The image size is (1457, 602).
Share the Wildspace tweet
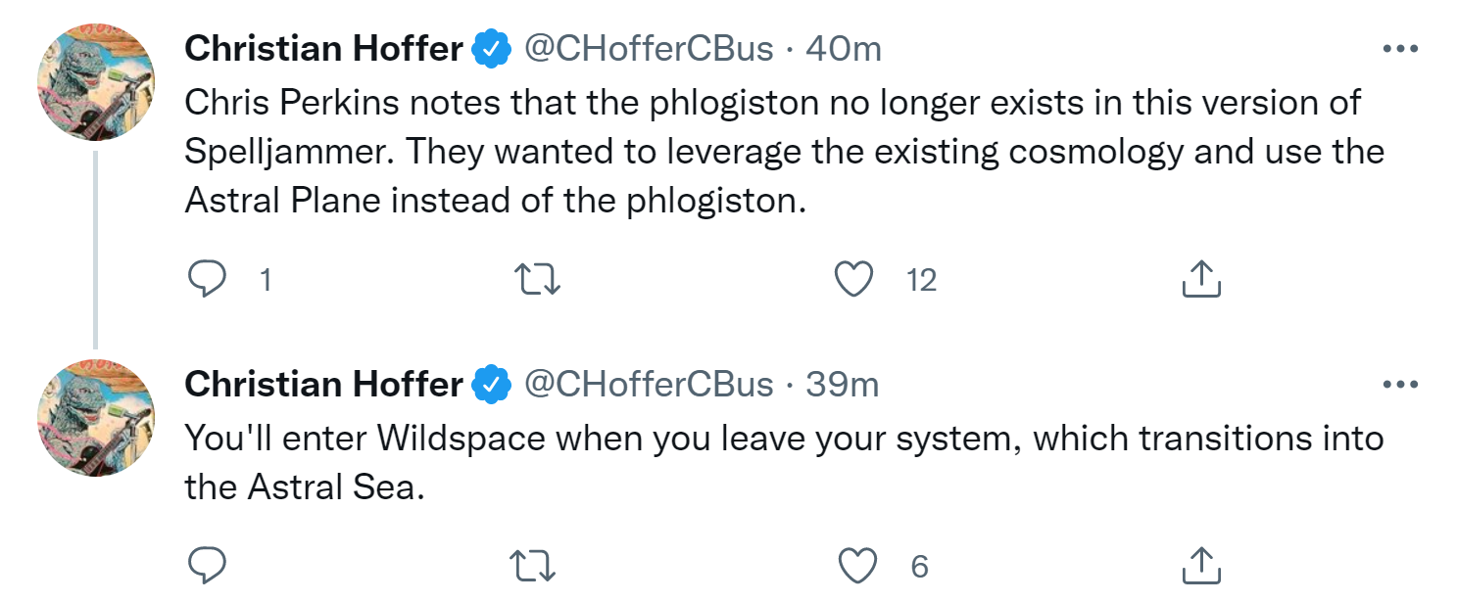(1199, 566)
